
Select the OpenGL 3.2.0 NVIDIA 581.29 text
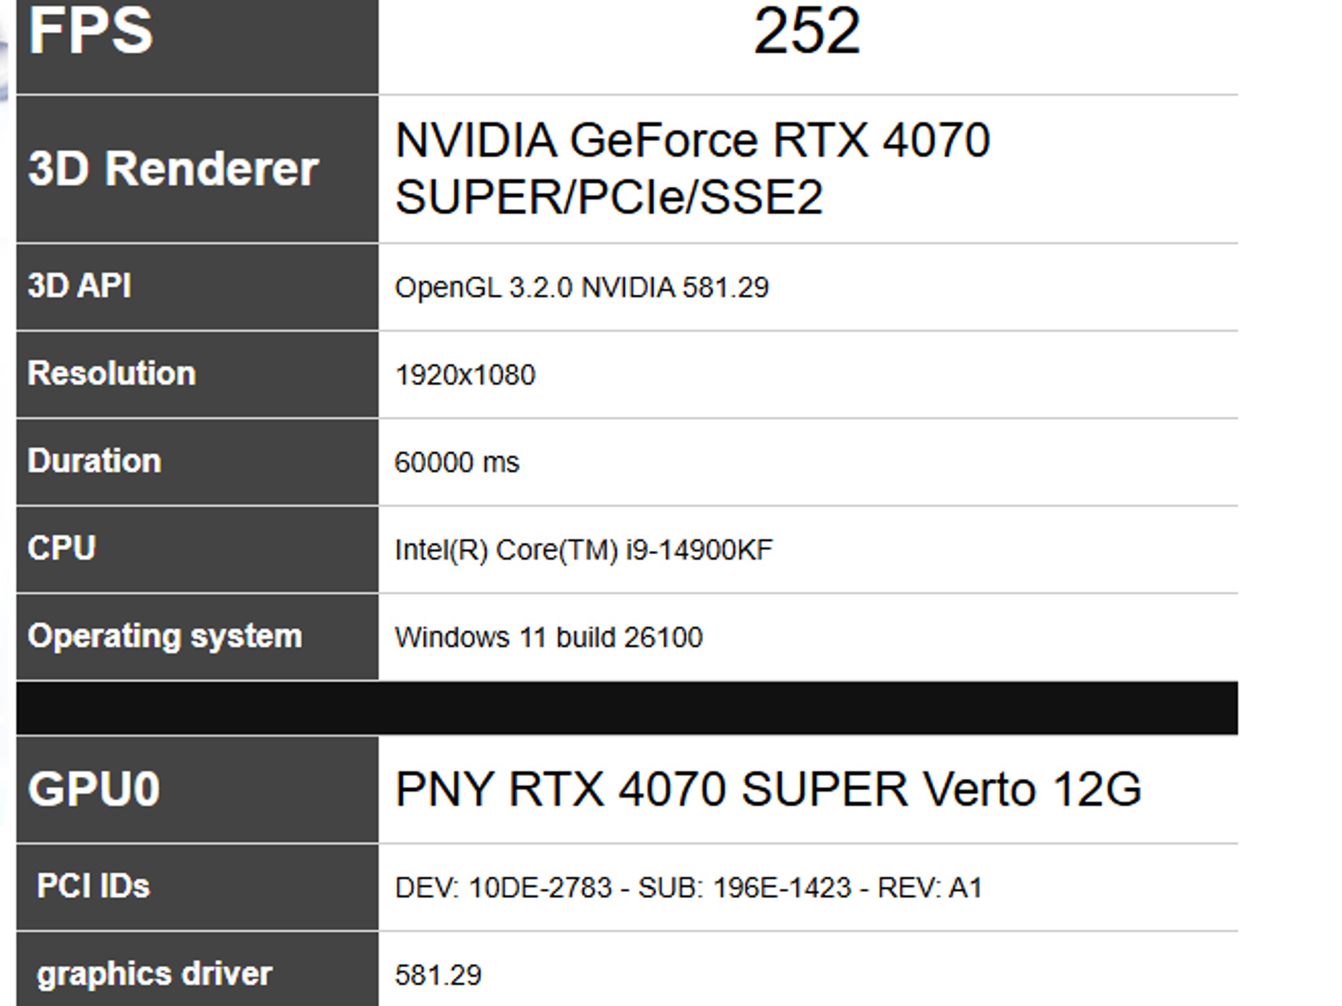click(581, 288)
